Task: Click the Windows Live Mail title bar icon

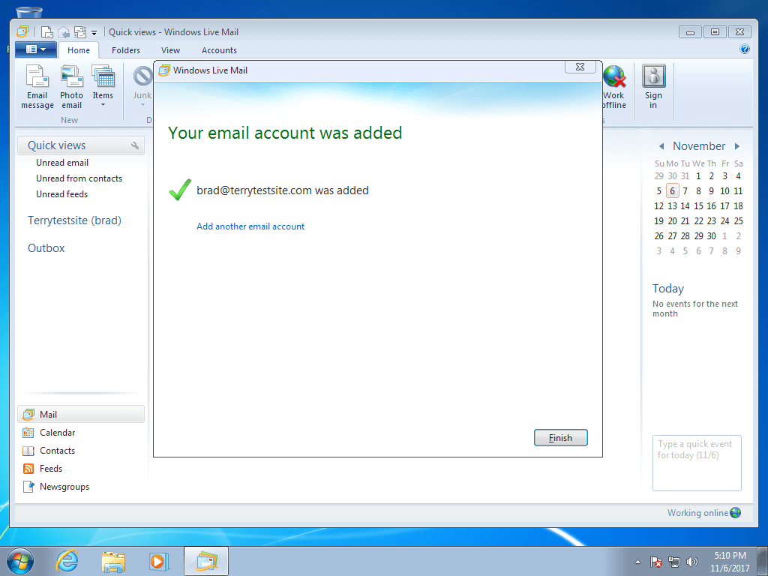Action: click(22, 31)
